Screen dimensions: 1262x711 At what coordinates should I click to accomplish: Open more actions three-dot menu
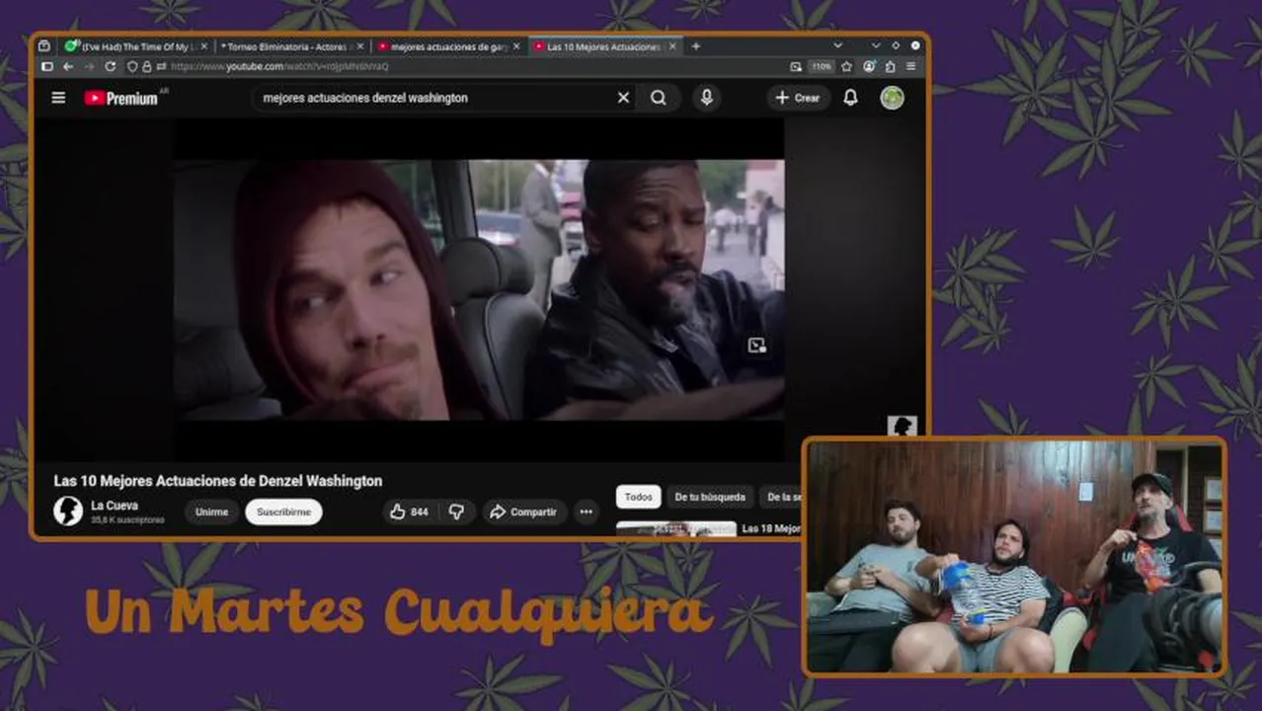(586, 512)
